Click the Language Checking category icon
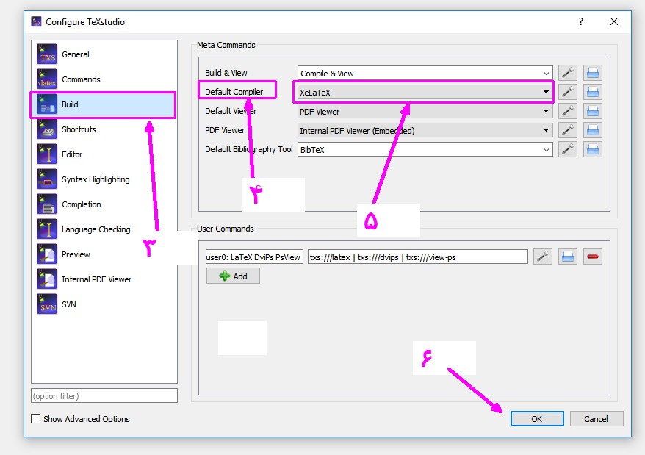Screen dimensions: 645x455 [x=47, y=229]
